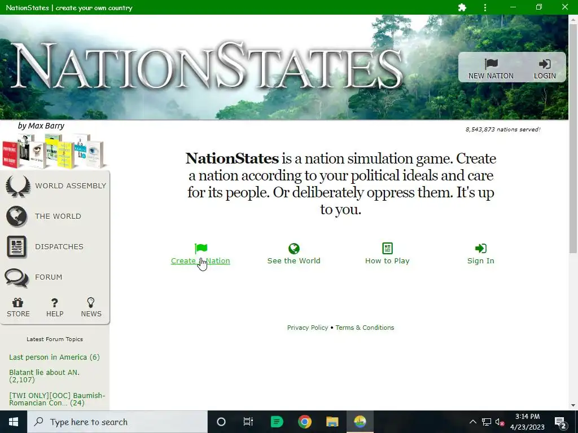
Task: Click the New Nation flag icon in banner
Action: pyautogui.click(x=491, y=64)
